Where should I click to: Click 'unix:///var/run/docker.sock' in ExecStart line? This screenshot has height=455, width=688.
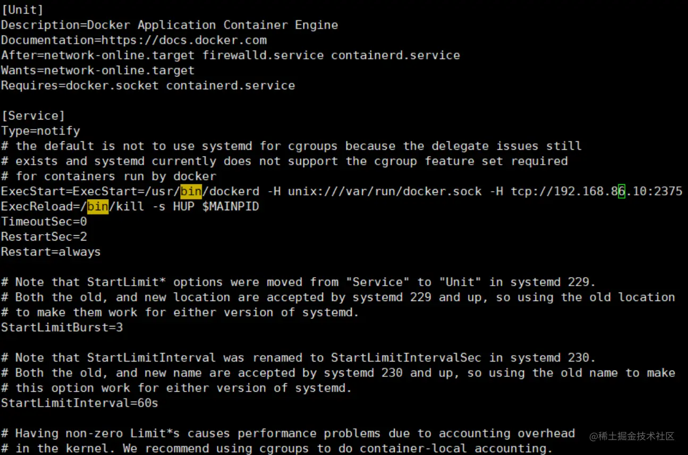click(385, 191)
